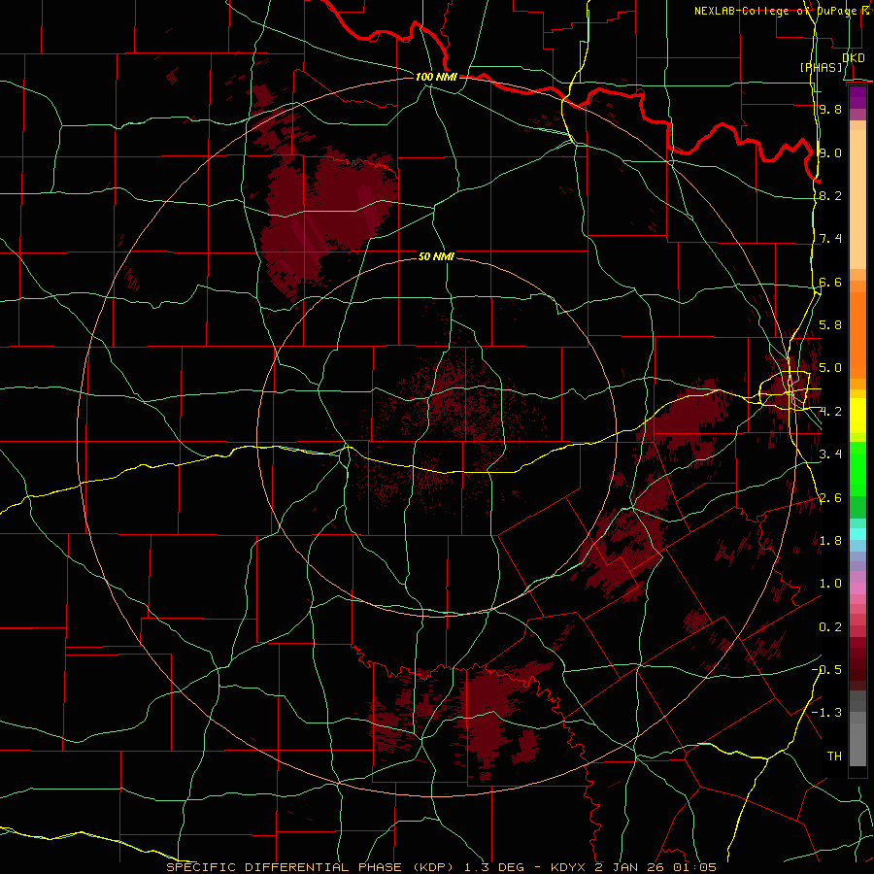Click the "TH" threshold label on the scale
Screen dimensions: 874x874
tap(834, 756)
